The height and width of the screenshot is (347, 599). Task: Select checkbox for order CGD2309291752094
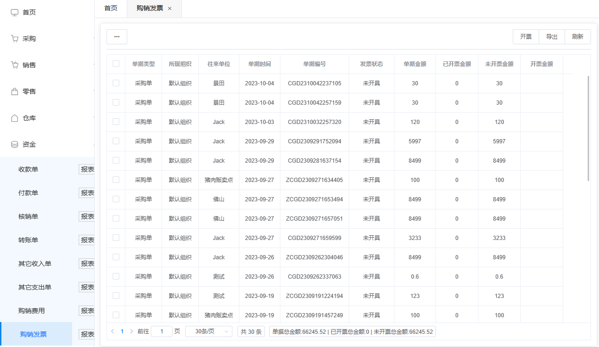pyautogui.click(x=116, y=141)
